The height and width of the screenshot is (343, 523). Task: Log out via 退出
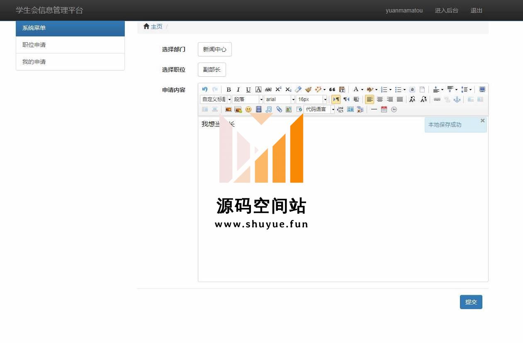point(476,10)
